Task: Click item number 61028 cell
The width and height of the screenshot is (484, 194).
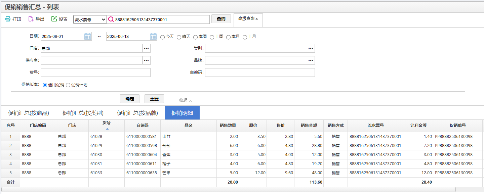Action: 107,137
